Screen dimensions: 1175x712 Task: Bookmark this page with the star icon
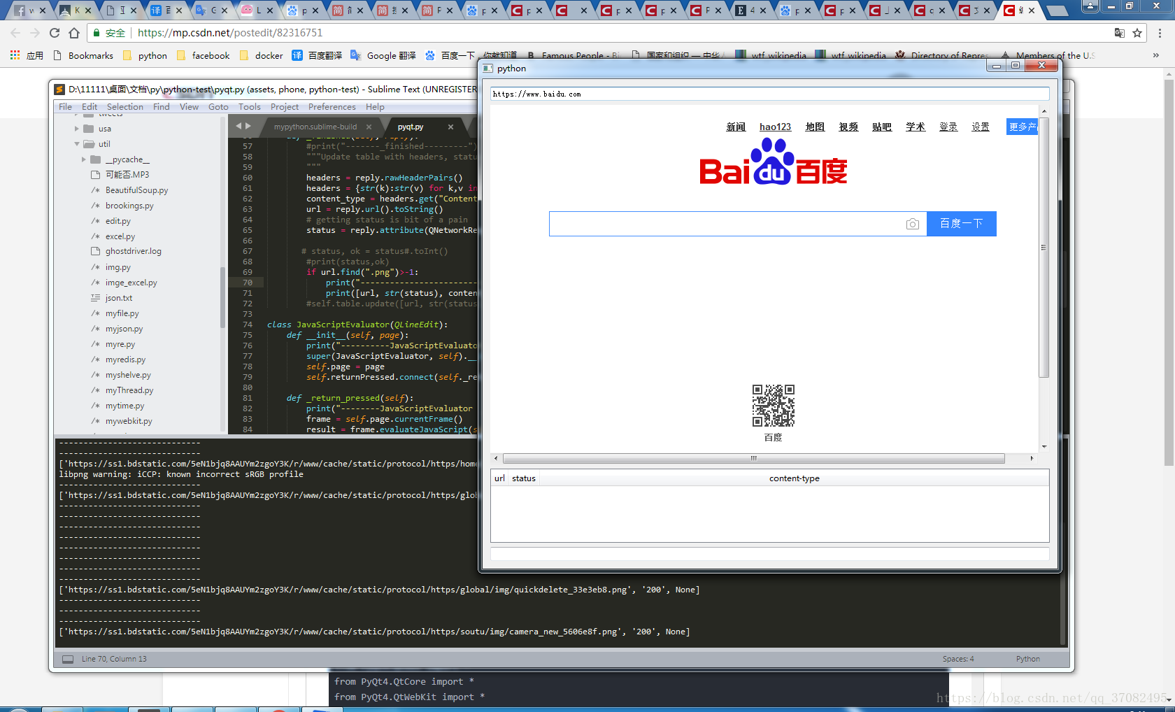click(x=1137, y=33)
